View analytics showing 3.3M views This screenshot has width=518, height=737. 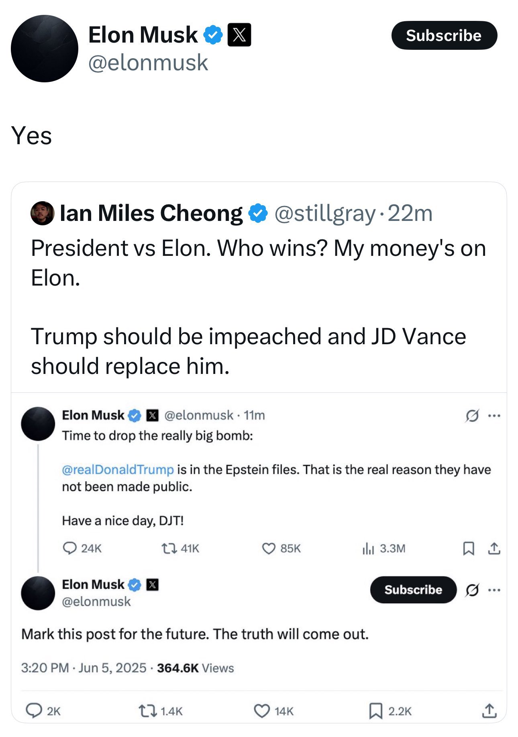click(368, 548)
